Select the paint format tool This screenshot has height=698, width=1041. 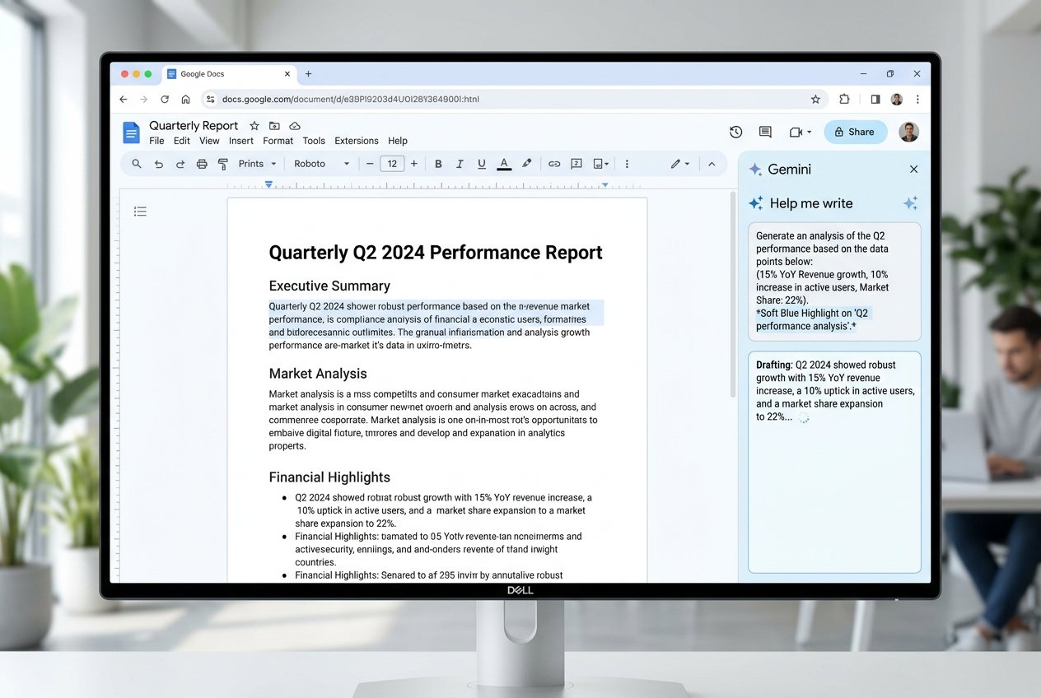(x=222, y=164)
